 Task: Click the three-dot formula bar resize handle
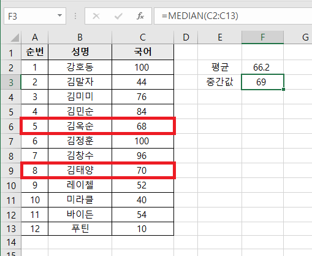(75, 16)
